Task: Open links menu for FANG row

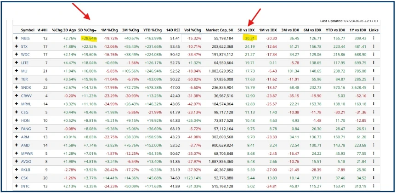Action: point(373,129)
